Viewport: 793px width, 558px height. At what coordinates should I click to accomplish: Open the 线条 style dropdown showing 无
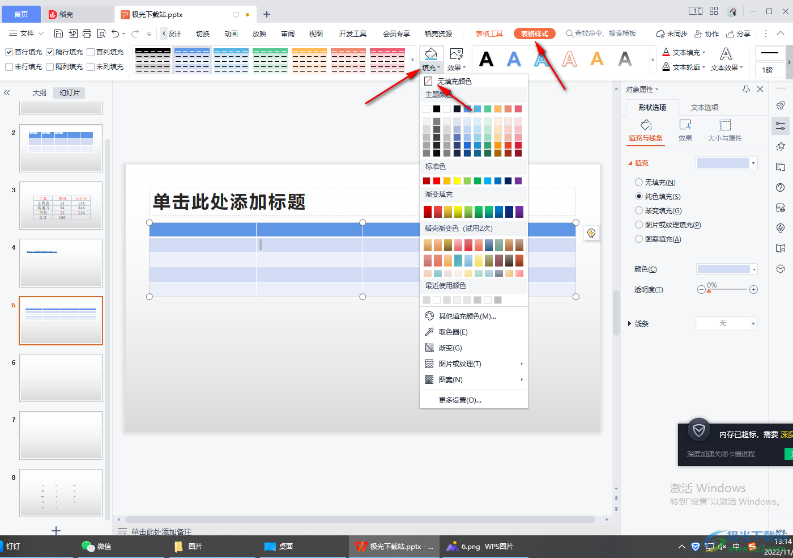click(x=727, y=323)
